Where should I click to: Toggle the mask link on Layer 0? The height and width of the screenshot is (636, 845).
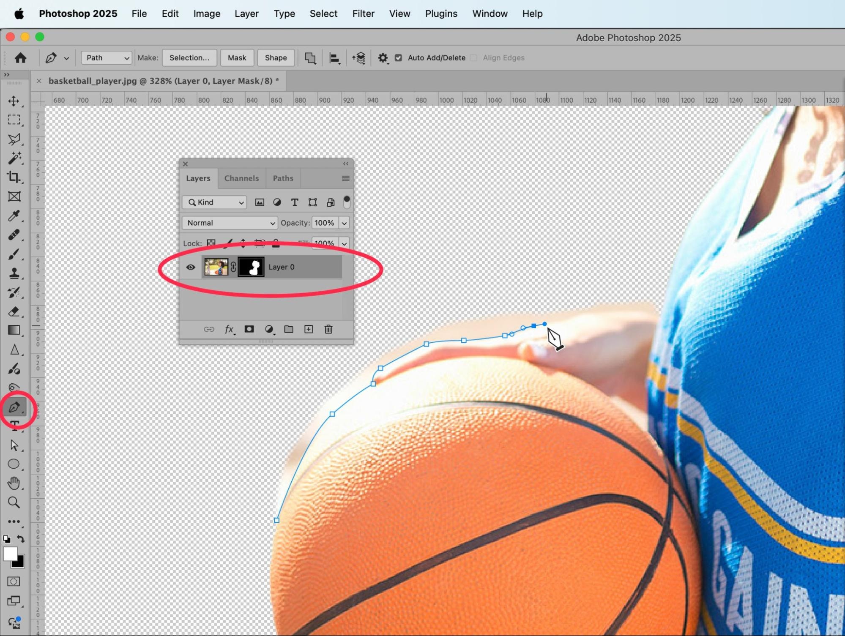(233, 267)
